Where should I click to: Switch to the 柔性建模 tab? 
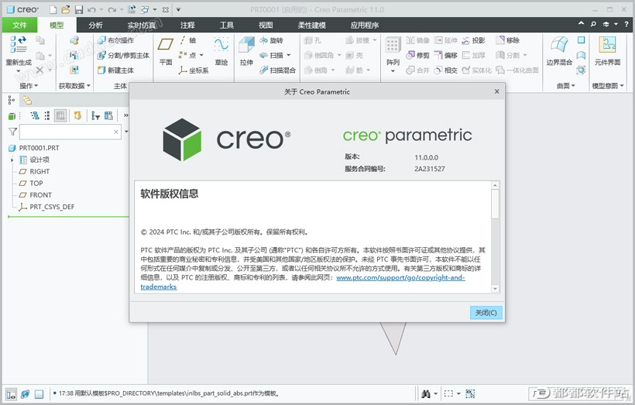pos(311,25)
